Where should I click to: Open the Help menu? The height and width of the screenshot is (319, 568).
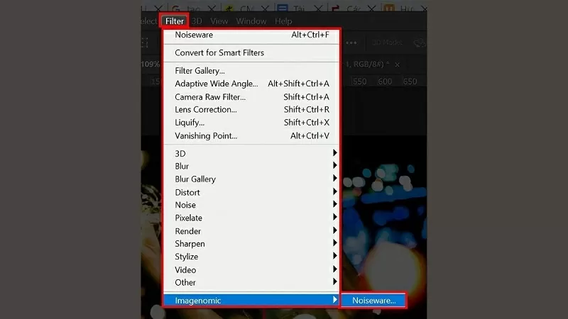(283, 21)
